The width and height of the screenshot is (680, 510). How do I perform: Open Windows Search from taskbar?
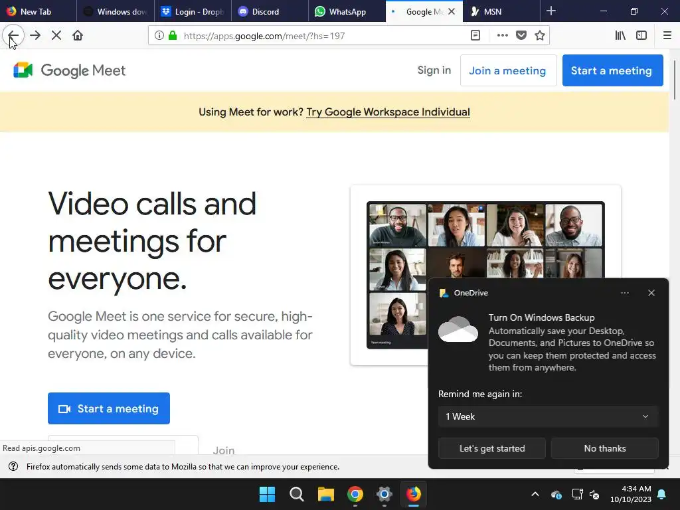[x=297, y=494]
